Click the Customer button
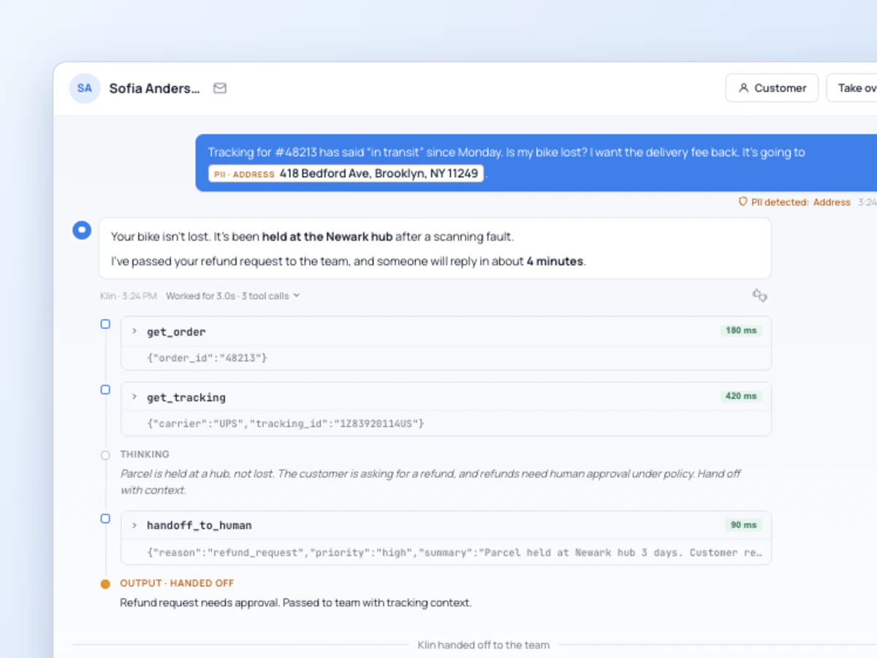 point(772,88)
